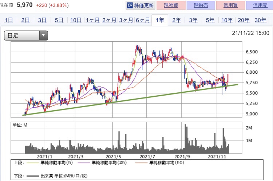This screenshot has height=181, width=273.
Task: Open the 現物売 order button
Action: [201, 5]
